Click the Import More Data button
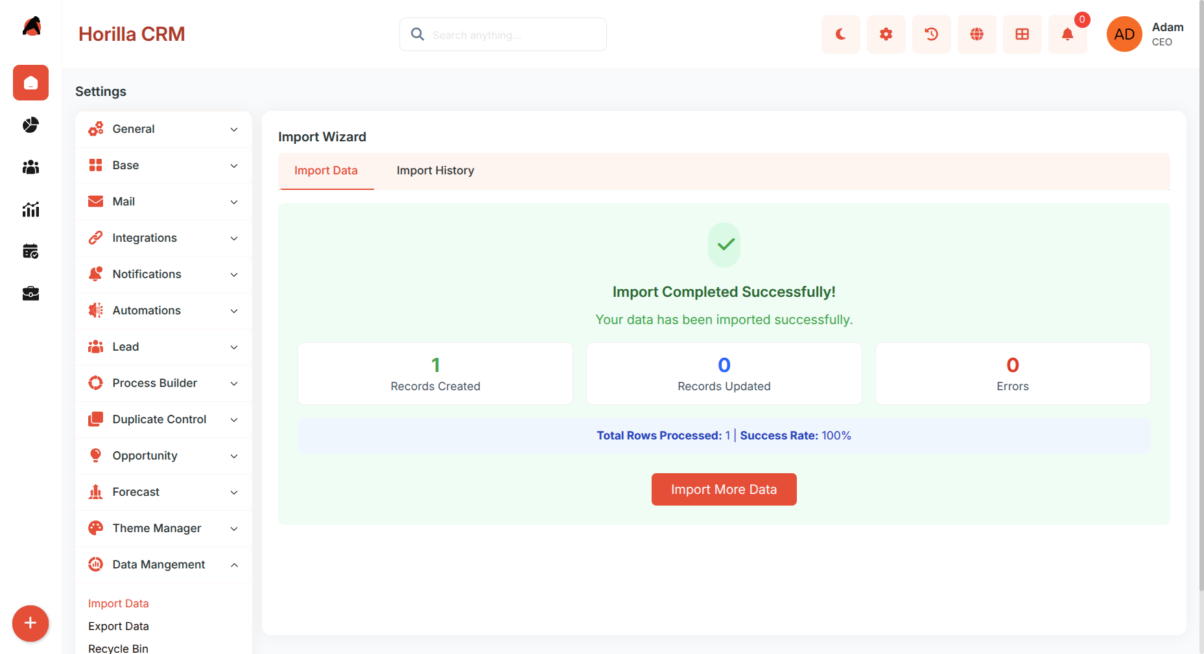The width and height of the screenshot is (1204, 654). (724, 489)
